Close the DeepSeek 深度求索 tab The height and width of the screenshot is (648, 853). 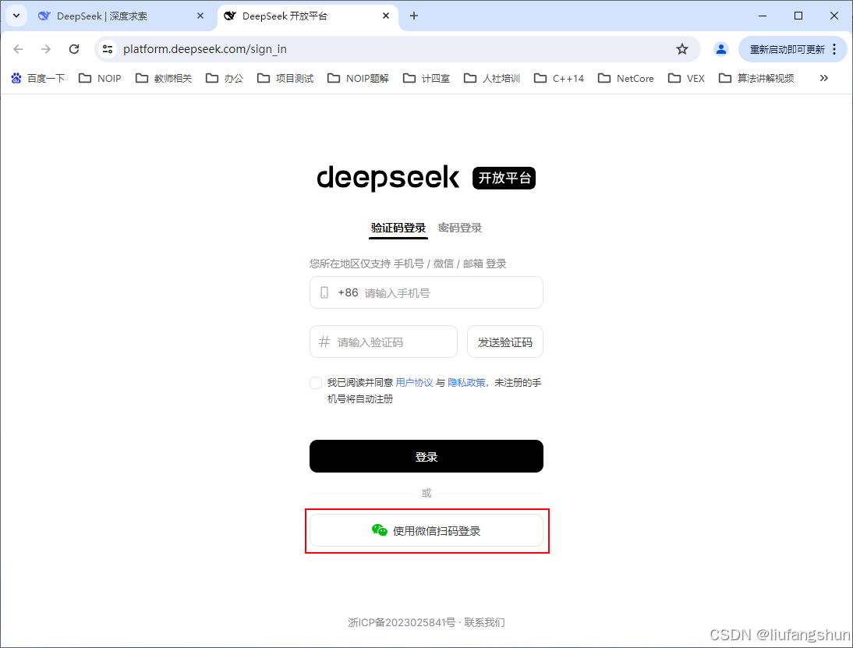coord(200,16)
